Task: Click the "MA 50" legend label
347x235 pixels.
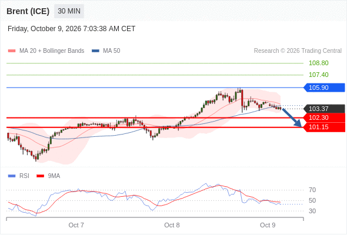Action: tap(112, 51)
